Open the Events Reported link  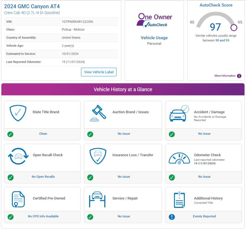pyautogui.click(x=204, y=216)
